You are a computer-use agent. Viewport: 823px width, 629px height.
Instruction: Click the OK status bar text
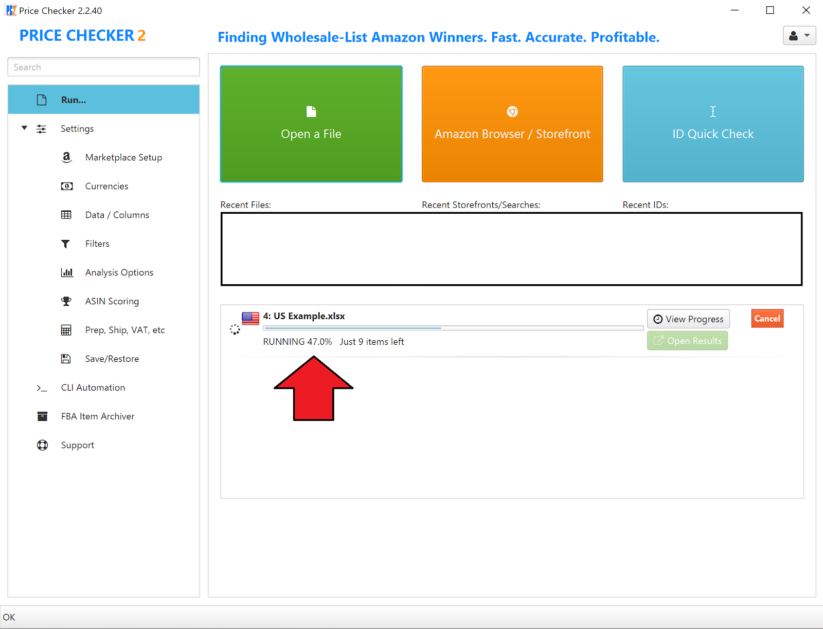point(9,617)
